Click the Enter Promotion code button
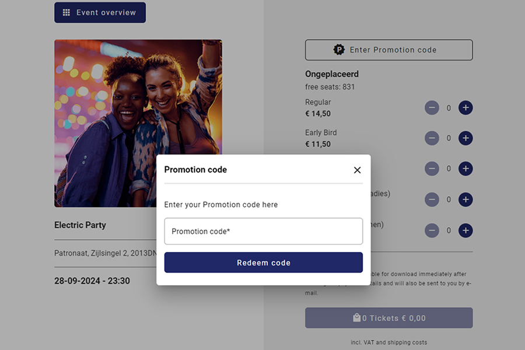Viewport: 525px width, 350px height. coord(388,50)
